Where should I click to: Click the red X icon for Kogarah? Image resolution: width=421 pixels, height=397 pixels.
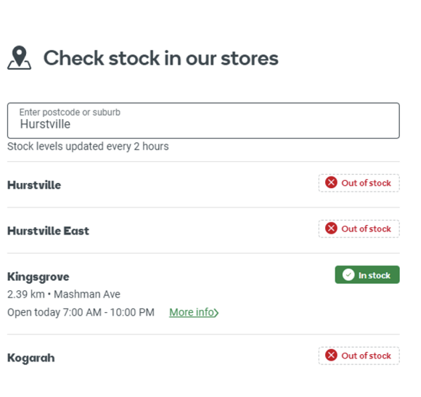[331, 356]
